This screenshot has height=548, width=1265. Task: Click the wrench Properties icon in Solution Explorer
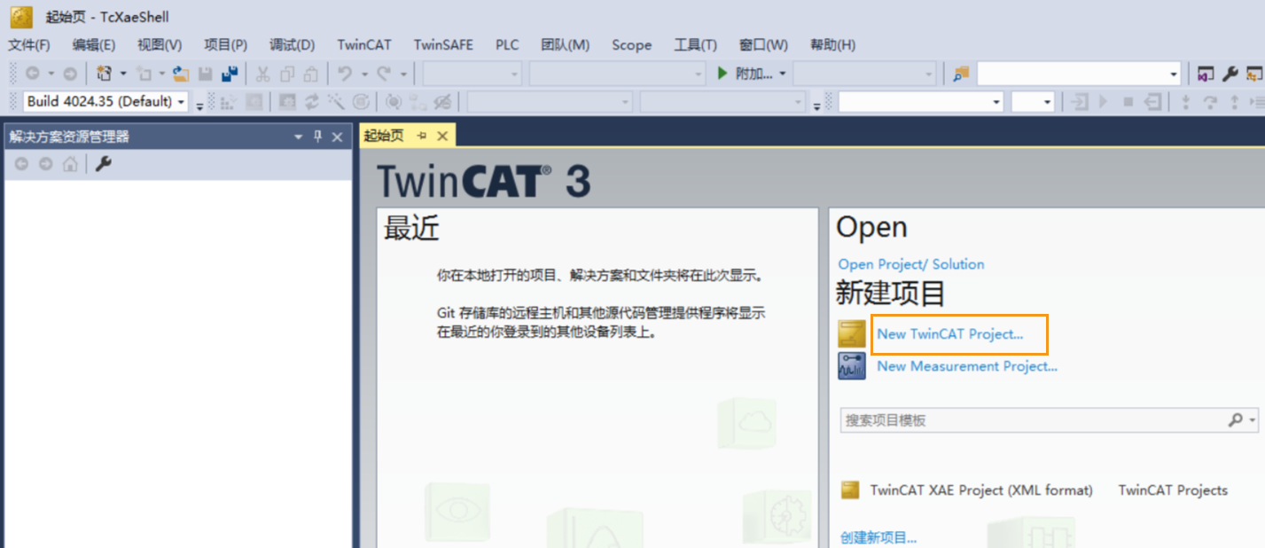pyautogui.click(x=104, y=164)
